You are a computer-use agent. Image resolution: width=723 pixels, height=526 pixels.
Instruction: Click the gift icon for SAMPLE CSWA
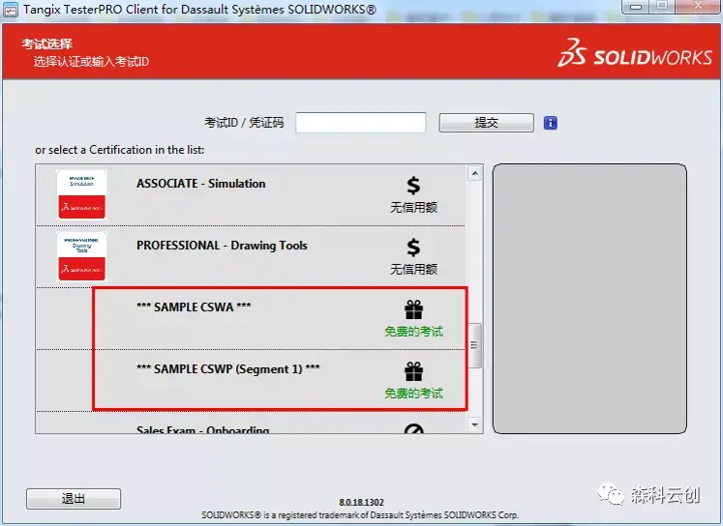tap(413, 309)
